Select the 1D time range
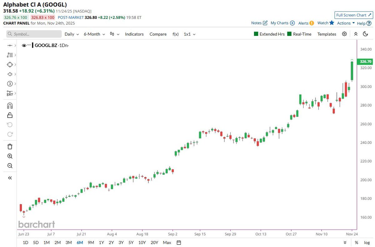 tap(26, 242)
